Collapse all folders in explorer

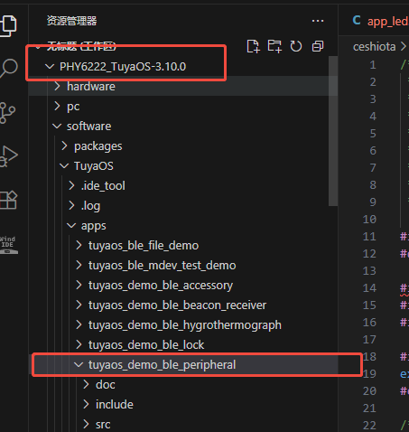[x=318, y=46]
